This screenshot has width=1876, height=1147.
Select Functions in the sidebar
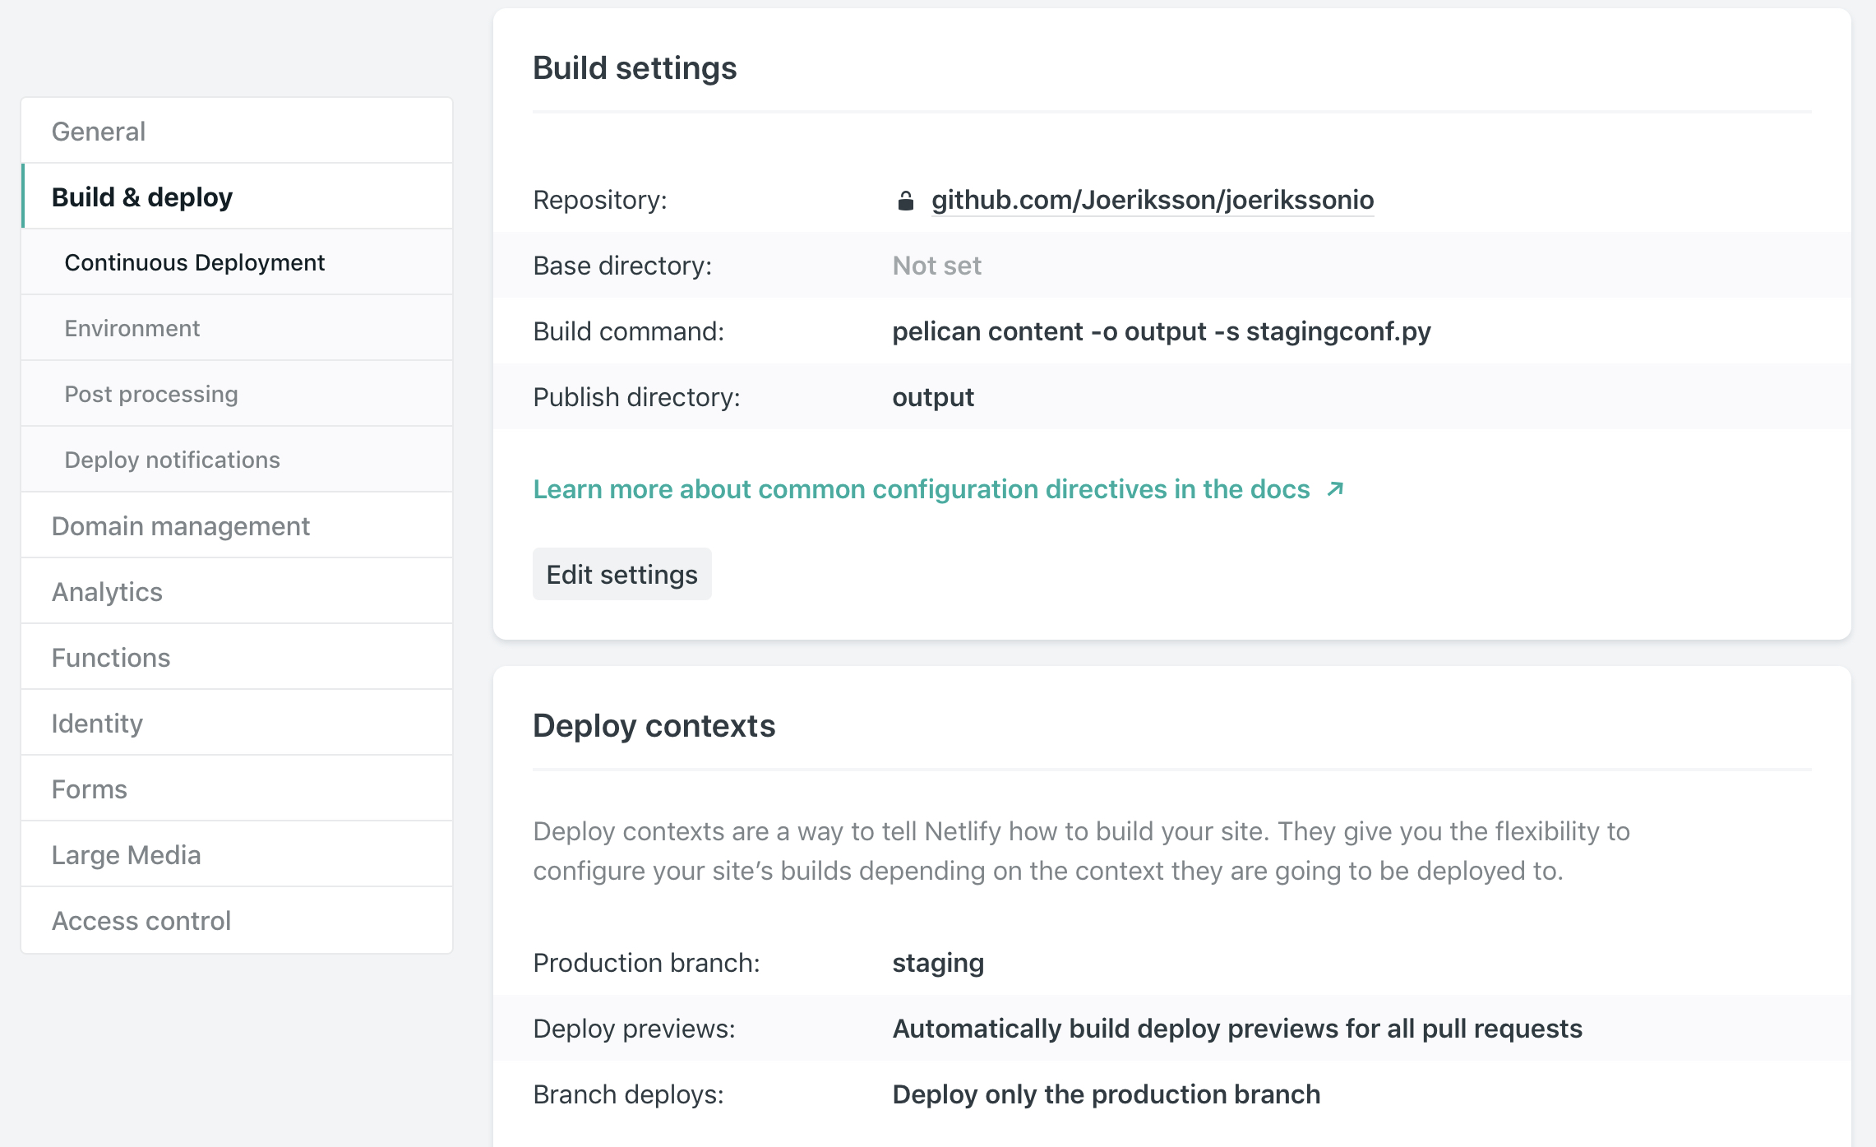pyautogui.click(x=110, y=657)
